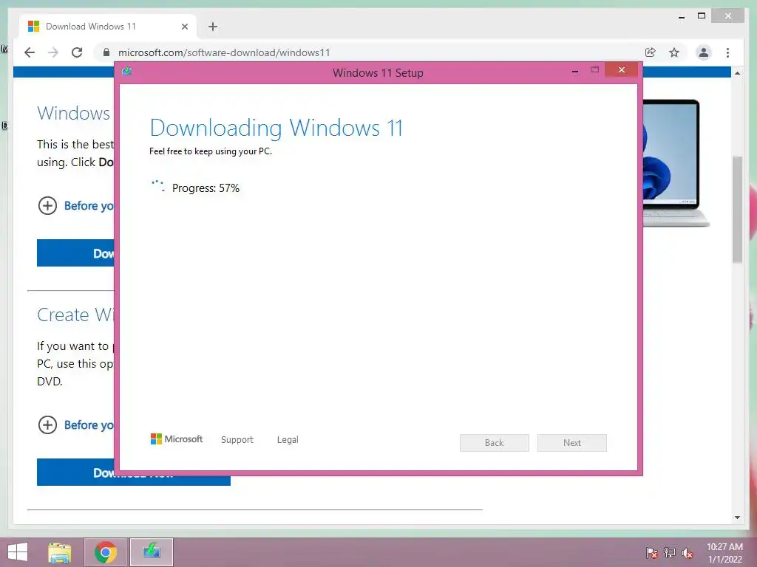Screen dimensions: 757x567
Task: Open the Chrome profile avatar menu
Action: point(704,52)
